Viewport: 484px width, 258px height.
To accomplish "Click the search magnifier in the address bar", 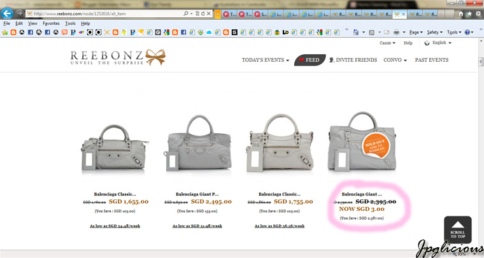I will tap(186, 13).
